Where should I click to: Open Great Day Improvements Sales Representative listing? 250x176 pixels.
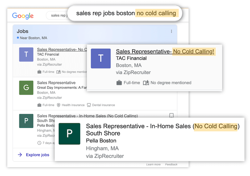click(56, 83)
